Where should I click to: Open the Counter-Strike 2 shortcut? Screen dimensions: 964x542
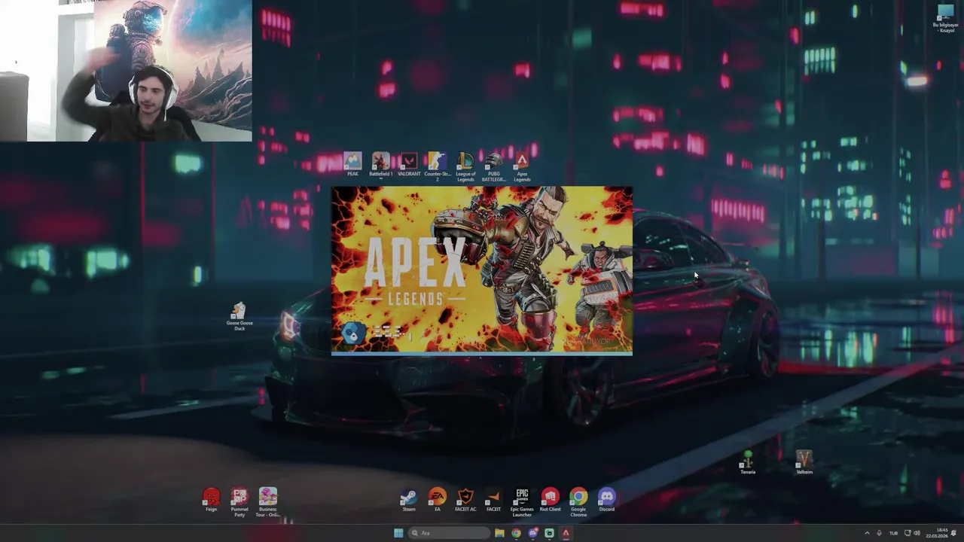437,166
